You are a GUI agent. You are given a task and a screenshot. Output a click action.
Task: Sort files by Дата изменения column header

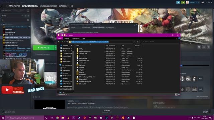coord(110,46)
